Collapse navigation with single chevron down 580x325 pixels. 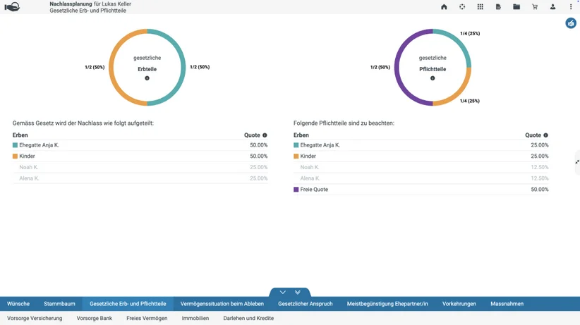pos(283,292)
